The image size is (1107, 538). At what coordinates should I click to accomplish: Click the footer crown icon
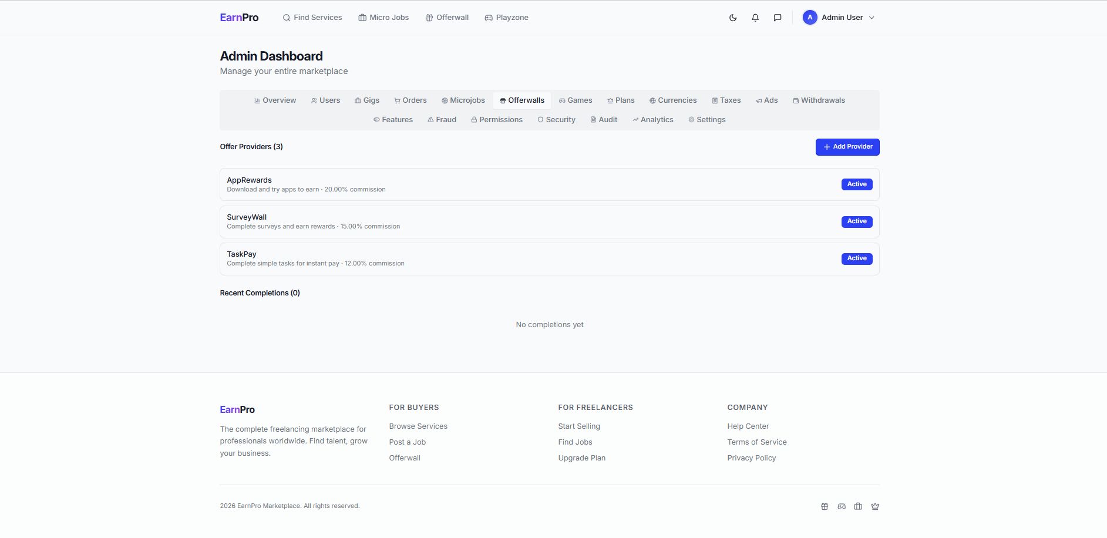pyautogui.click(x=875, y=506)
